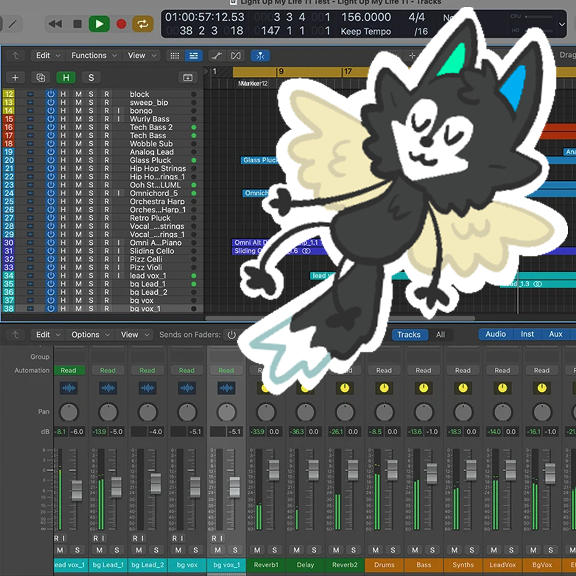Click the yellow knob icon on LeadVox strip
Image resolution: width=576 pixels, height=576 pixels.
tap(502, 388)
